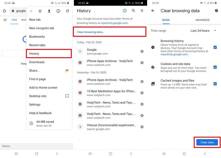Remove today's iPhone Apps Archives entry

tap(142, 63)
